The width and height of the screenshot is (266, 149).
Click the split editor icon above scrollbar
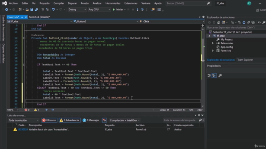click(202, 26)
